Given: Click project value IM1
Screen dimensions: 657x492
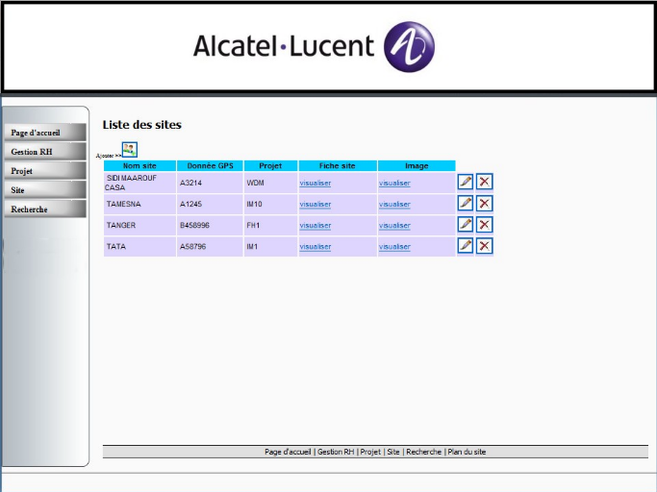Looking at the screenshot, I should [252, 247].
